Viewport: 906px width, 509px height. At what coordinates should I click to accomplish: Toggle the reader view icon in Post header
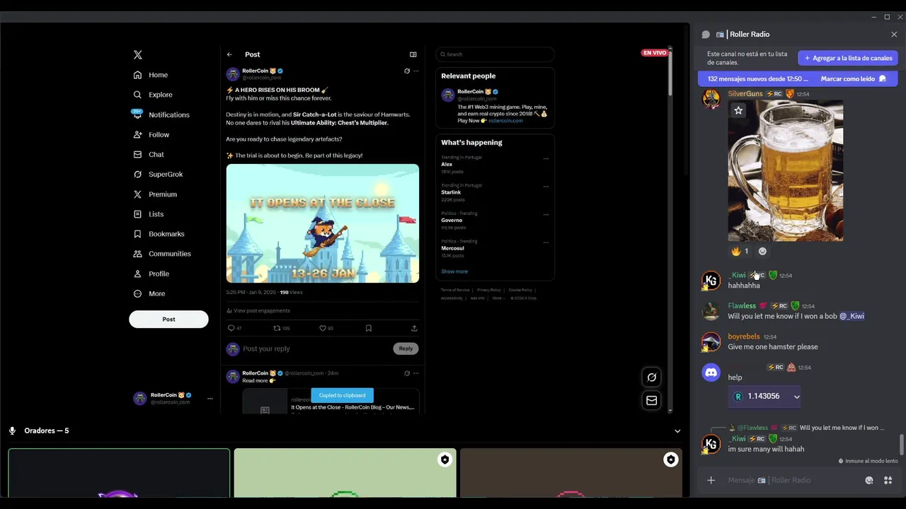point(413,54)
